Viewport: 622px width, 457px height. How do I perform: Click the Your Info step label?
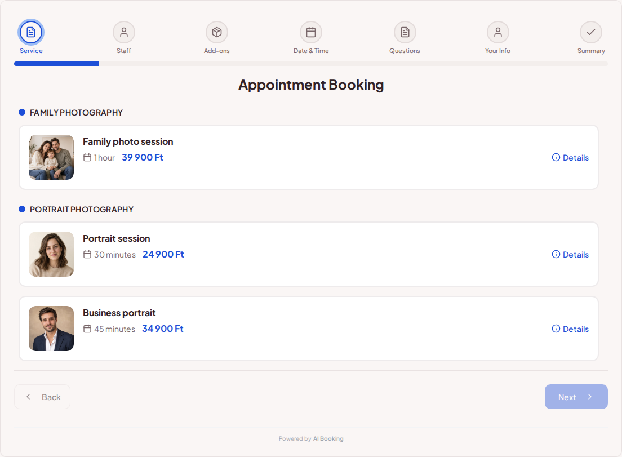[498, 51]
